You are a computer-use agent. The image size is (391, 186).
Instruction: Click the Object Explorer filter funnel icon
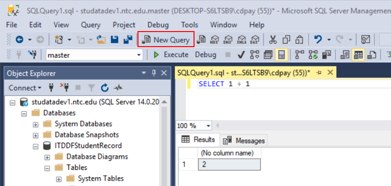(x=92, y=88)
